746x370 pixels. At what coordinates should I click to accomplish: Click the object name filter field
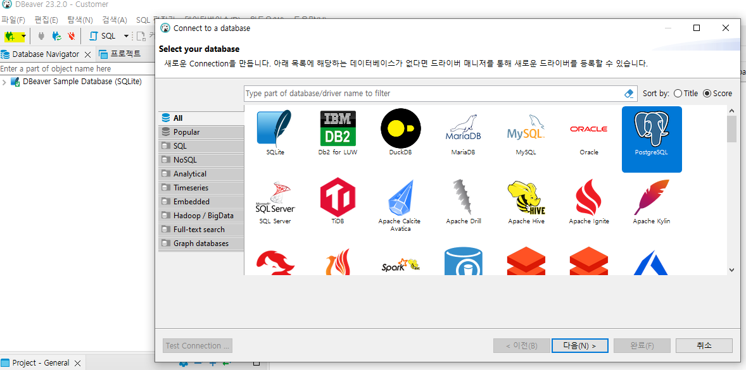(77, 69)
